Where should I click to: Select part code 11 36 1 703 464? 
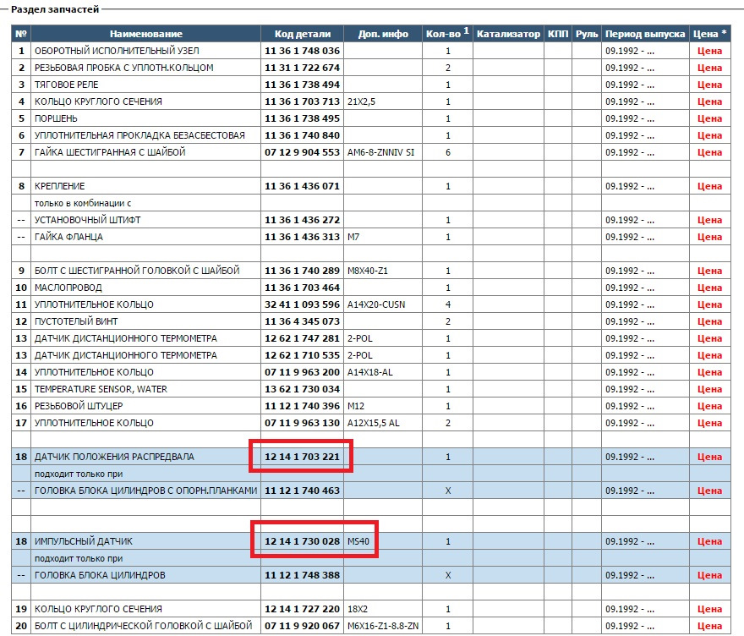pos(303,288)
